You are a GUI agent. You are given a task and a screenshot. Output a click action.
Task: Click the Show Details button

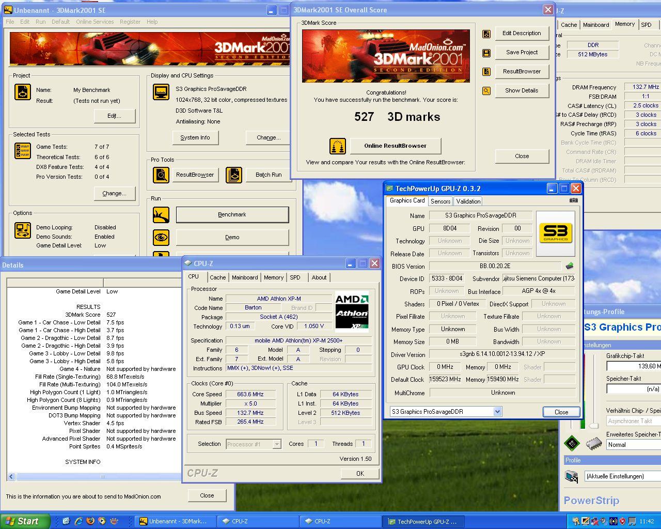point(522,90)
